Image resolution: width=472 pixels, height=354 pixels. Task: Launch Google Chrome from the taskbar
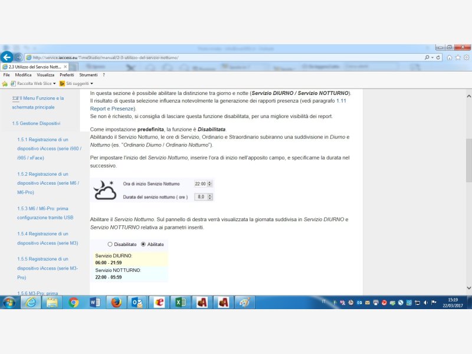pyautogui.click(x=74, y=302)
